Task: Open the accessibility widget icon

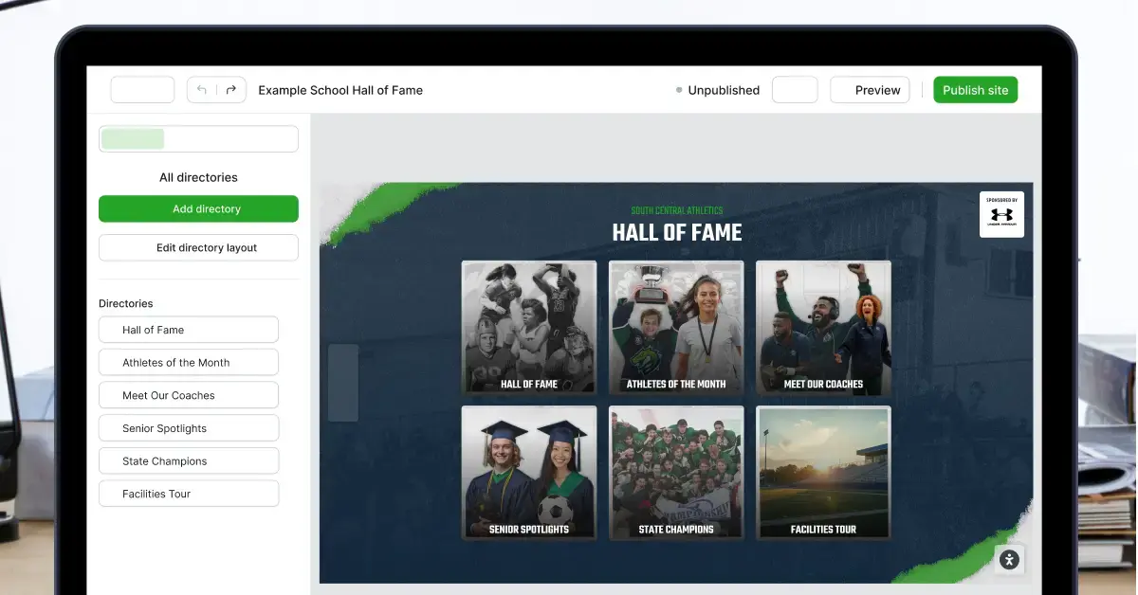Action: [x=1009, y=560]
